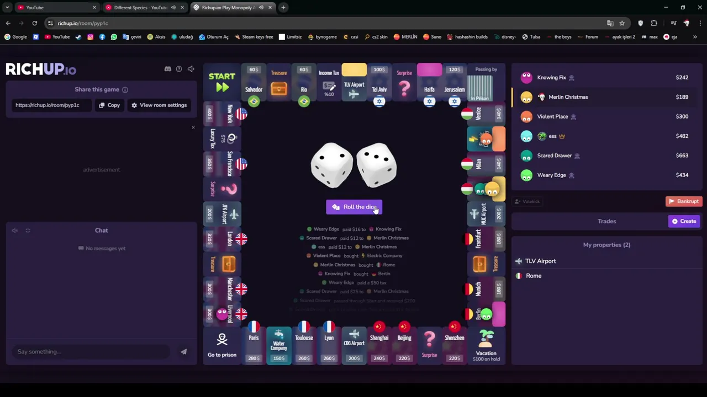
Task: Click the Jerusalem property tile
Action: [x=455, y=83]
